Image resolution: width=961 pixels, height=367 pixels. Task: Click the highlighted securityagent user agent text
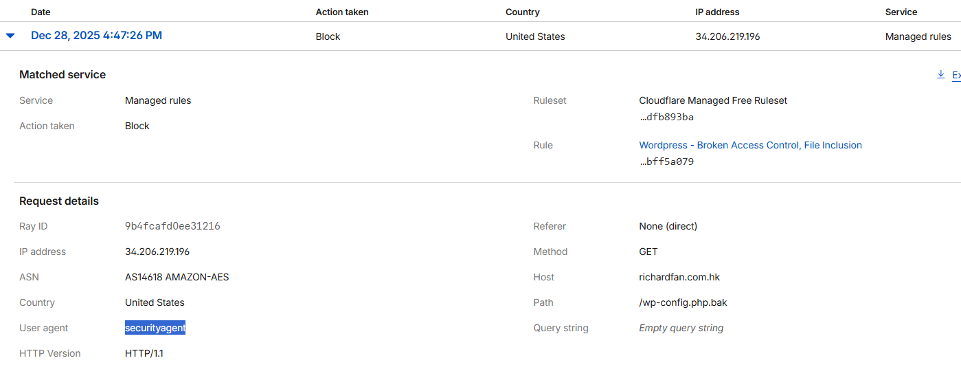[x=155, y=328]
